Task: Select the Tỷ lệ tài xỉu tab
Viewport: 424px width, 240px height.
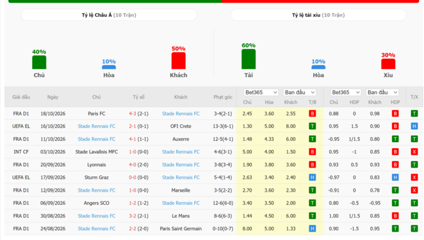Action: (318, 15)
